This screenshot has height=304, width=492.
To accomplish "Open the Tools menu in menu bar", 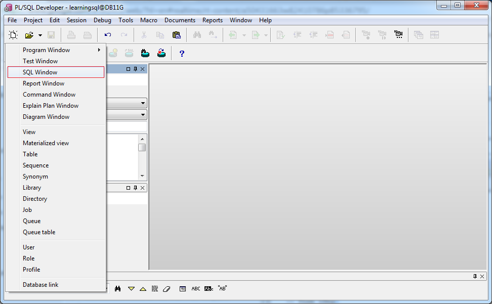I will (126, 20).
